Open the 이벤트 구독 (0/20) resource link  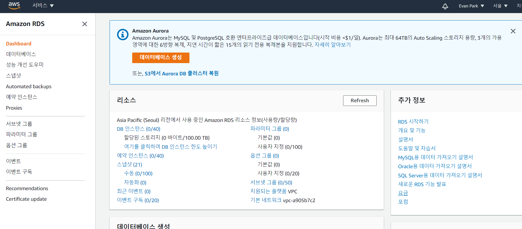click(138, 200)
